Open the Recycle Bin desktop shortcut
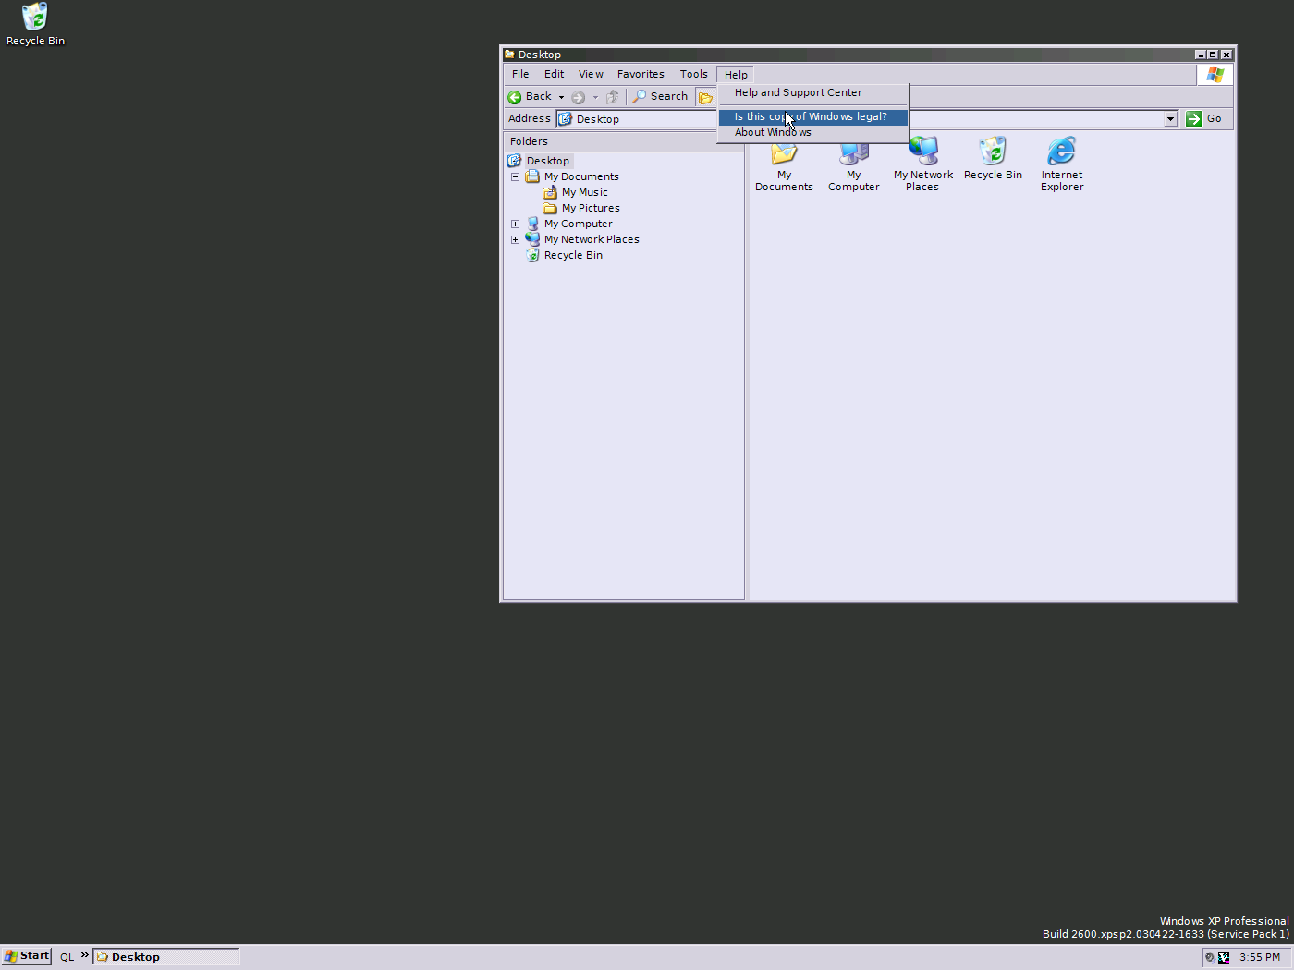This screenshot has width=1294, height=970. 35,25
